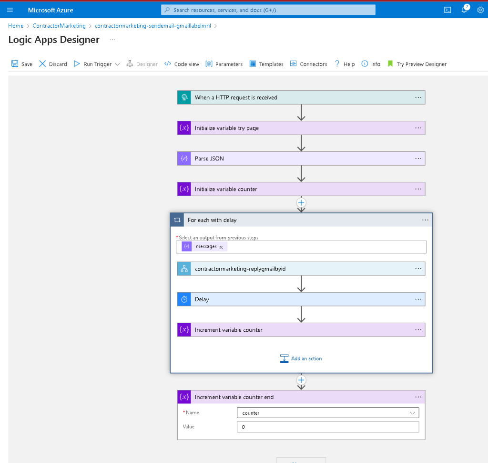View notifications bell with badge
The width and height of the screenshot is (488, 463).
pyautogui.click(x=464, y=10)
